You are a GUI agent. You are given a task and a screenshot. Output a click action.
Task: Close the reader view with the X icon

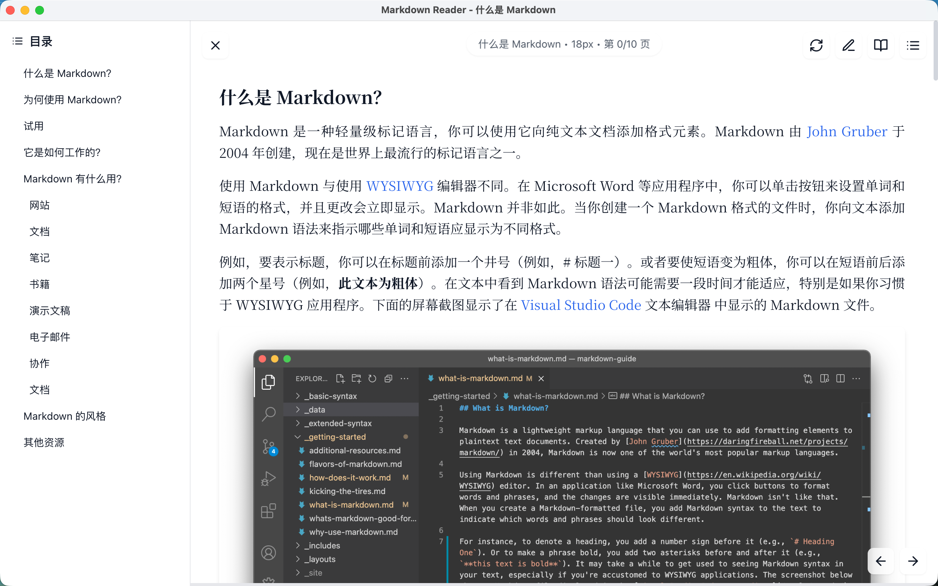click(215, 45)
